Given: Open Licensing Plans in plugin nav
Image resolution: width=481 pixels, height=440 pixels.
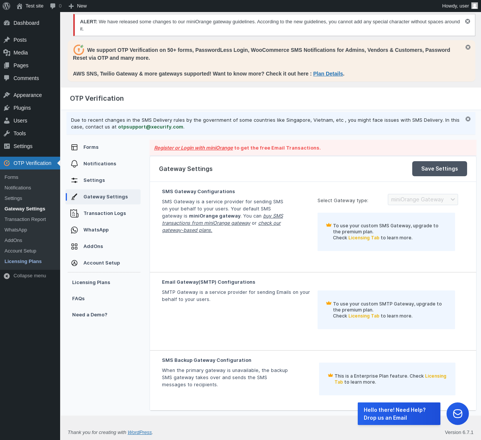Looking at the screenshot, I should [91, 283].
